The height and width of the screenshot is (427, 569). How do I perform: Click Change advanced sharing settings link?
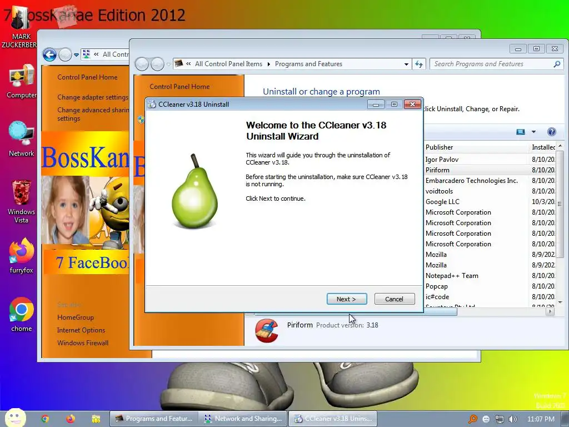(x=93, y=114)
